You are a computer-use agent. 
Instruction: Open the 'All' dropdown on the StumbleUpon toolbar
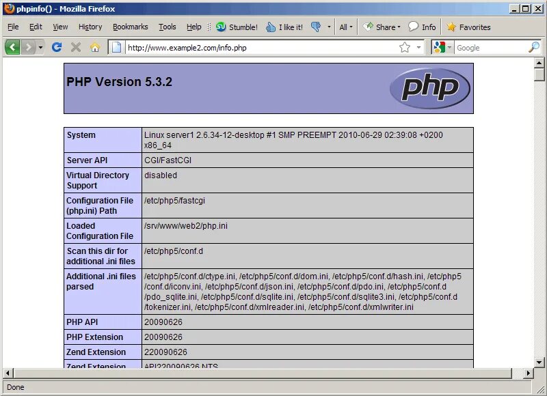pos(345,27)
